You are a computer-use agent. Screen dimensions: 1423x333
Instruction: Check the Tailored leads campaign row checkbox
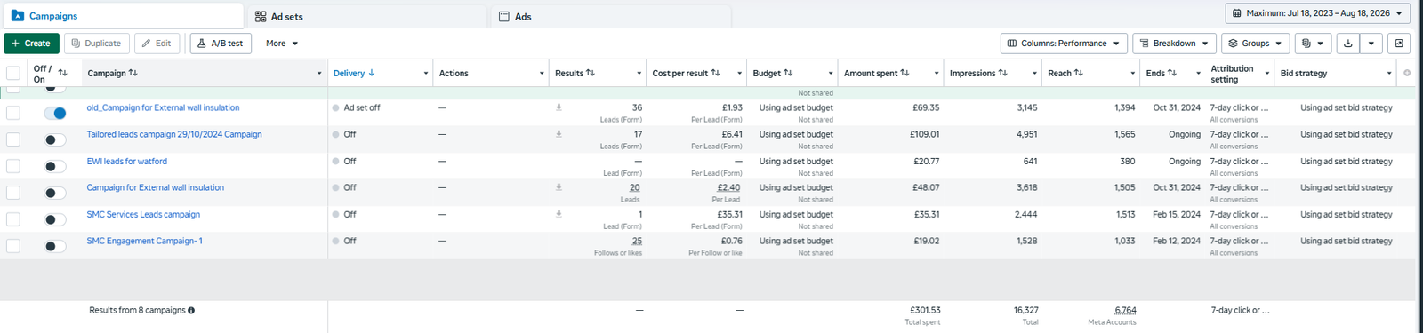(x=13, y=139)
